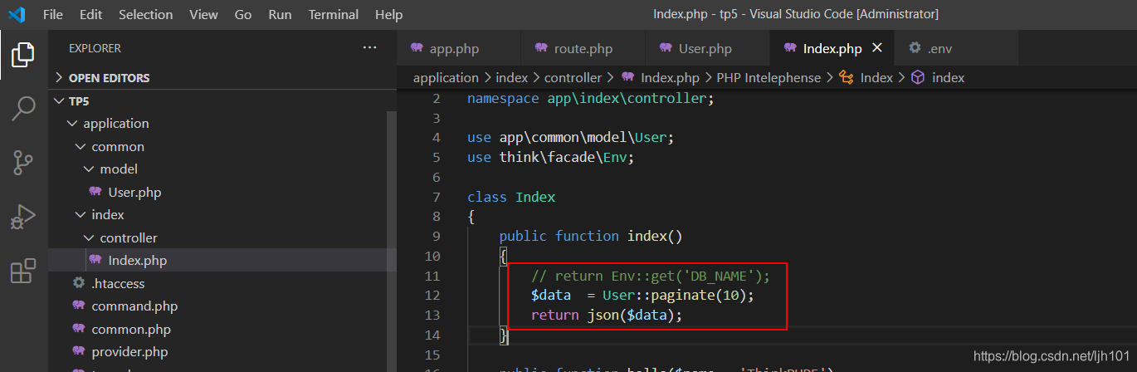Viewport: 1137px width, 372px height.
Task: Collapse the controller folder
Action: [88, 237]
